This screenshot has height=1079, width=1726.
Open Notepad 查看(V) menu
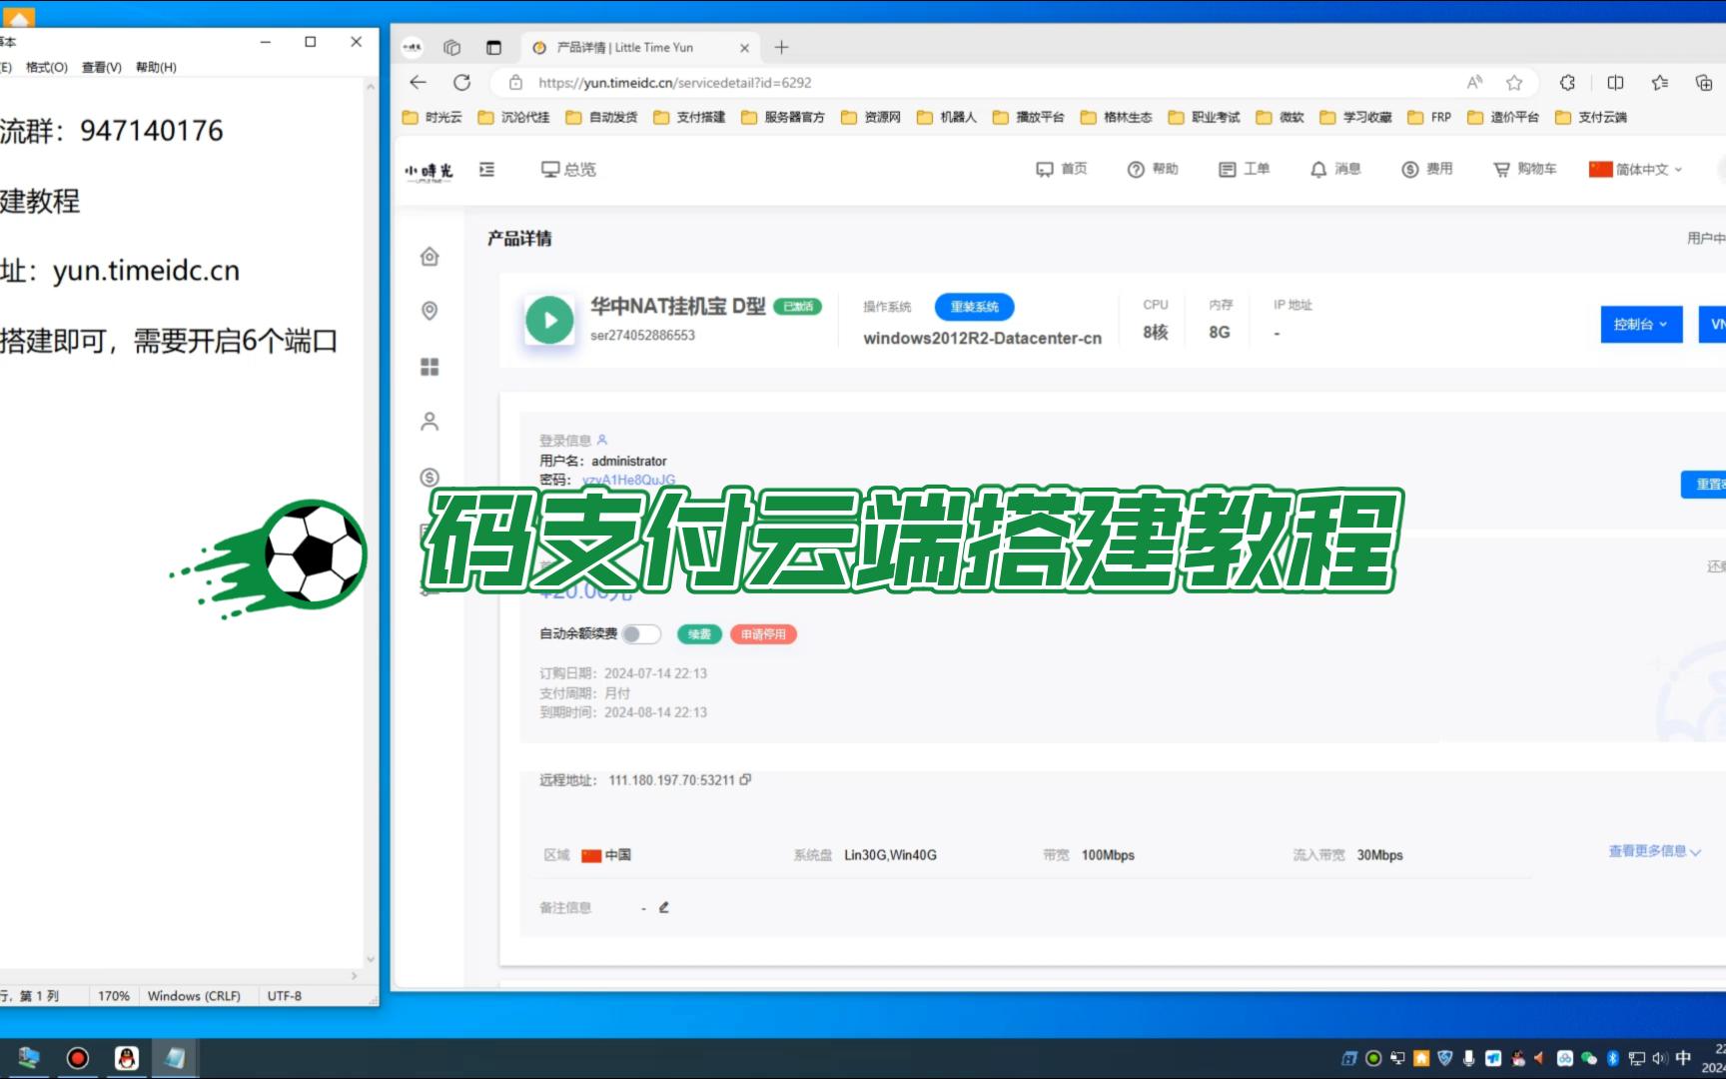pos(102,67)
